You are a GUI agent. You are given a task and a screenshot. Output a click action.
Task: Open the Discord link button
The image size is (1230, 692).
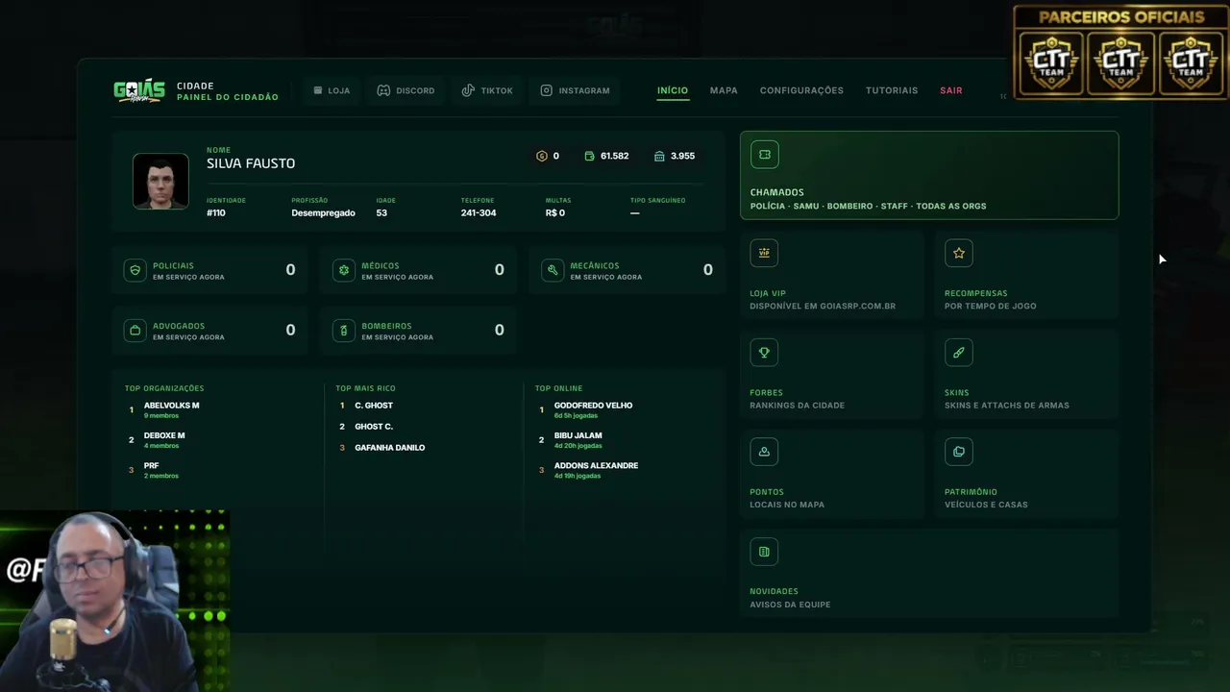coord(406,90)
